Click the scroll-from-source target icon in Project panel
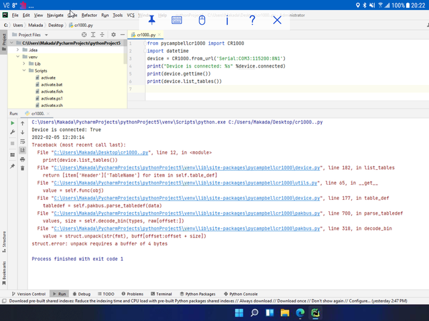The image size is (429, 321). [x=84, y=35]
